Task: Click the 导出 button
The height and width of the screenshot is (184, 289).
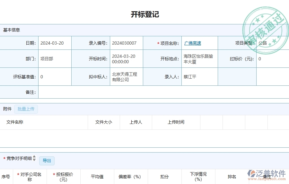Action: pos(47,161)
